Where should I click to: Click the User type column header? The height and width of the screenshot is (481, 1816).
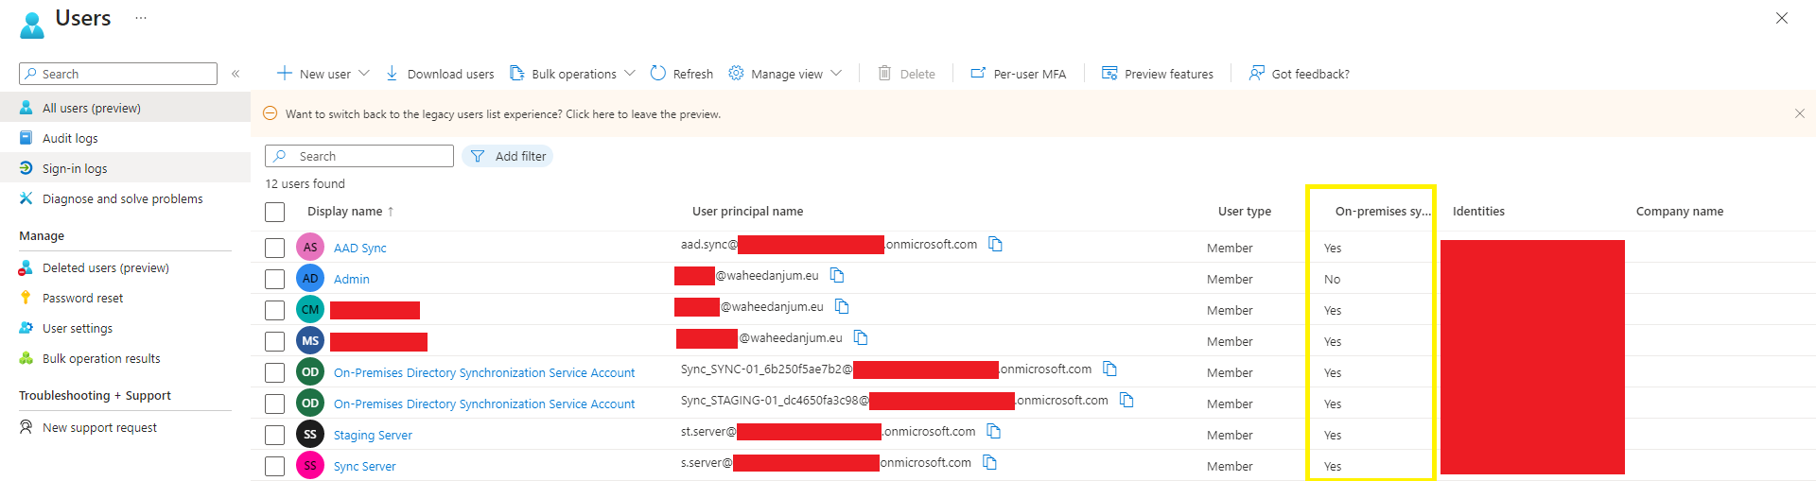coord(1245,212)
